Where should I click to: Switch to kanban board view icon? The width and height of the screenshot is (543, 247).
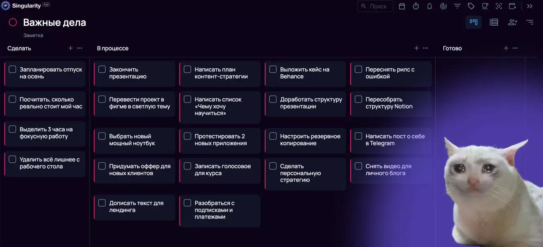[474, 22]
